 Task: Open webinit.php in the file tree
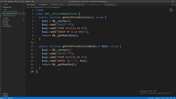(8, 26)
